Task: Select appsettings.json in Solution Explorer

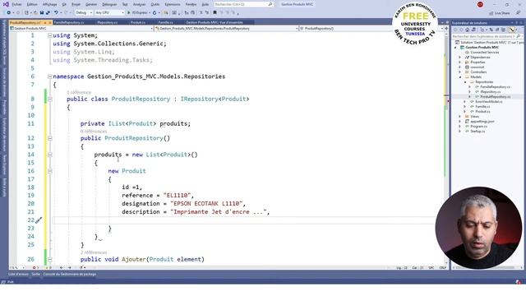Action: (482, 122)
